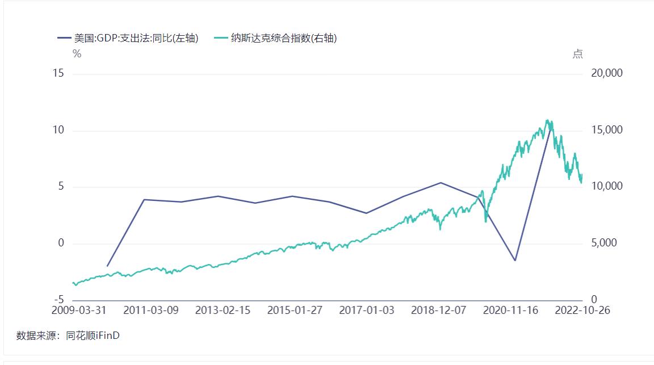Click the dark blue GDP legend line marker
This screenshot has width=654, height=365.
tap(64, 39)
